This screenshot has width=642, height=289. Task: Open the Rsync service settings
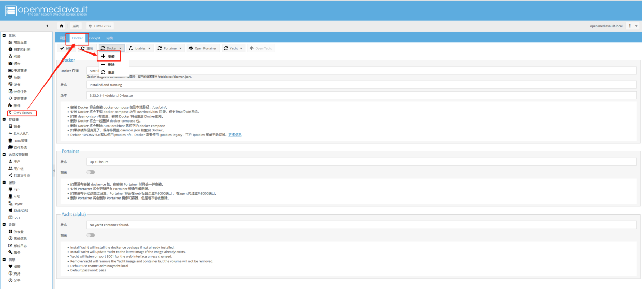click(18, 204)
